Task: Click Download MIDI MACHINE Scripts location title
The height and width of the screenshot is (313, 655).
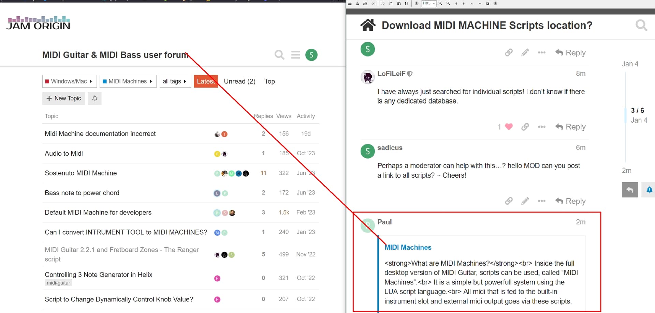Action: [487, 25]
